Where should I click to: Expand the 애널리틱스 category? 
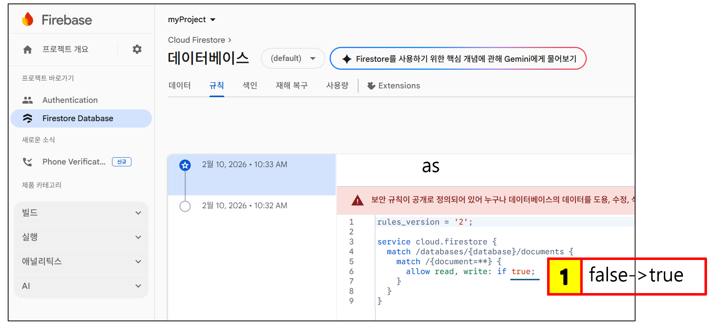click(81, 261)
